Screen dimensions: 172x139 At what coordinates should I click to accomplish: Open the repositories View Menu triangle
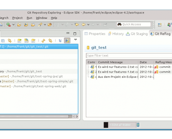75,40
